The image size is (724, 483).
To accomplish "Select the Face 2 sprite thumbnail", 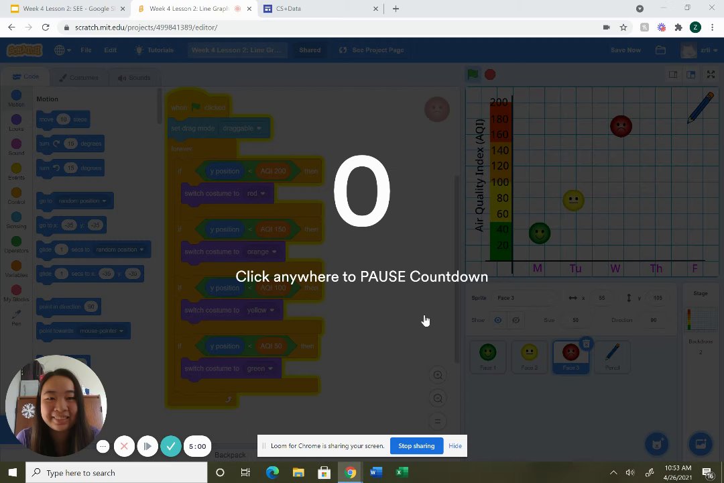I will [x=529, y=357].
